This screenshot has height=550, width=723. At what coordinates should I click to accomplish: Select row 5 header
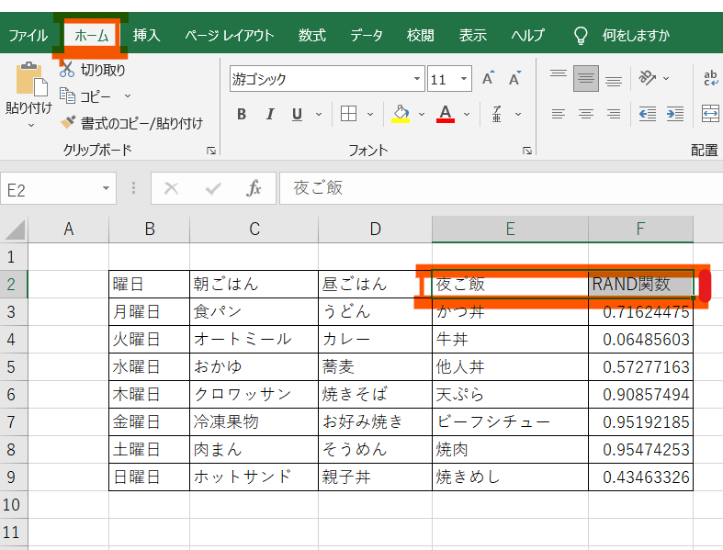pyautogui.click(x=14, y=367)
